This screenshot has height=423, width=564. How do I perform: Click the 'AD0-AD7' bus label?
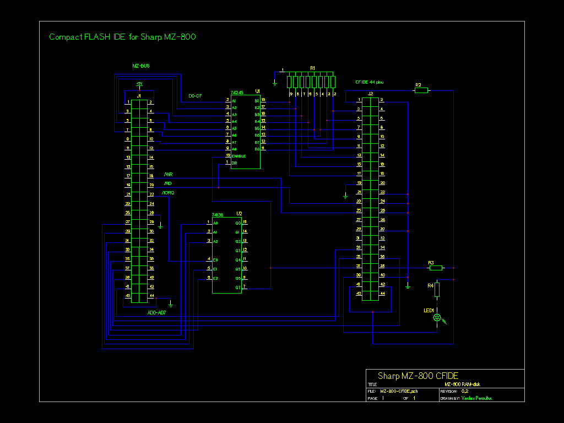pyautogui.click(x=156, y=313)
